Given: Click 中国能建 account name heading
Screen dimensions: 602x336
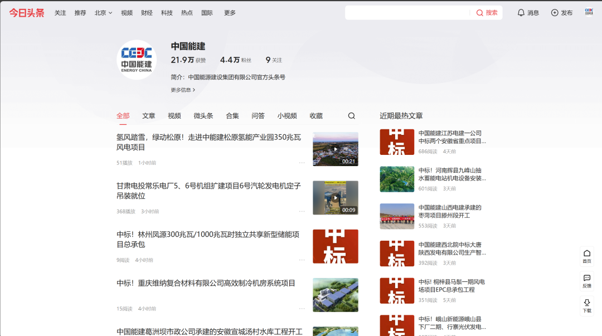Looking at the screenshot, I should [x=188, y=46].
